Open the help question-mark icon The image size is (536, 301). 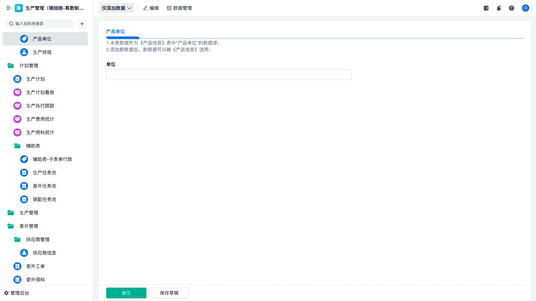click(512, 8)
